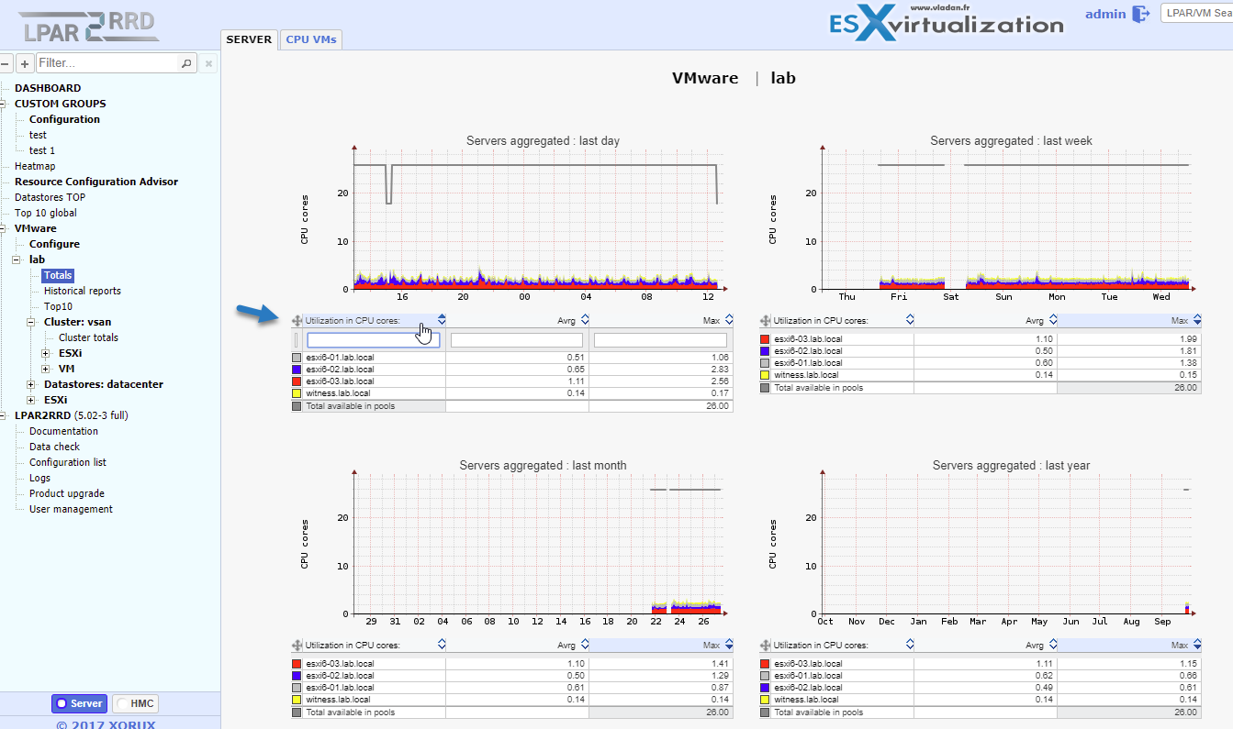Collapse the Cluster: vsan node

click(31, 322)
